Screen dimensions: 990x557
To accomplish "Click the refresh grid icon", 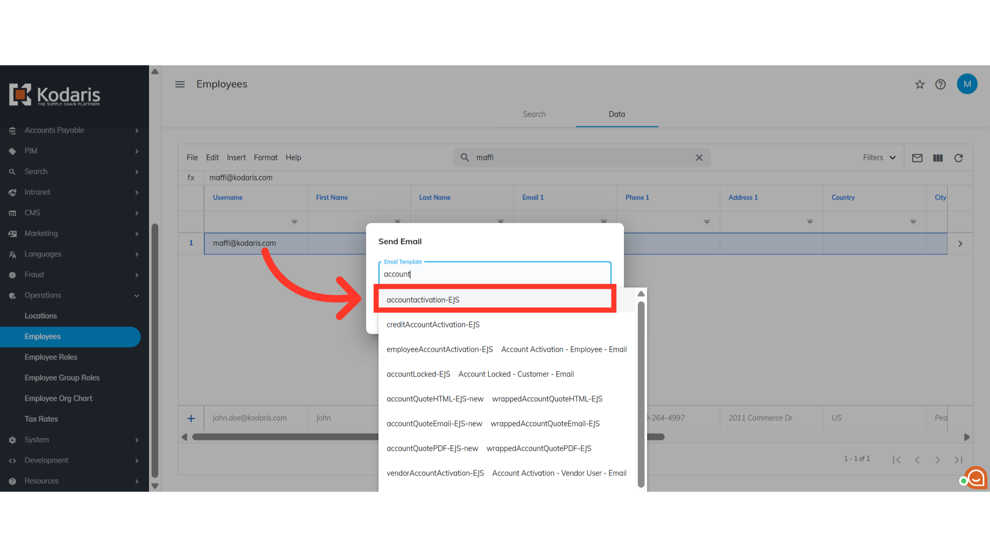I will click(x=958, y=158).
